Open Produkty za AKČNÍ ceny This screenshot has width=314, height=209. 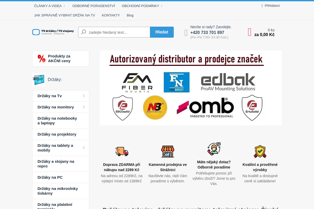(61, 59)
